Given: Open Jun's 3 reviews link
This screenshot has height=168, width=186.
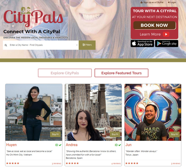Looking at the screenshot, I should (176, 163).
